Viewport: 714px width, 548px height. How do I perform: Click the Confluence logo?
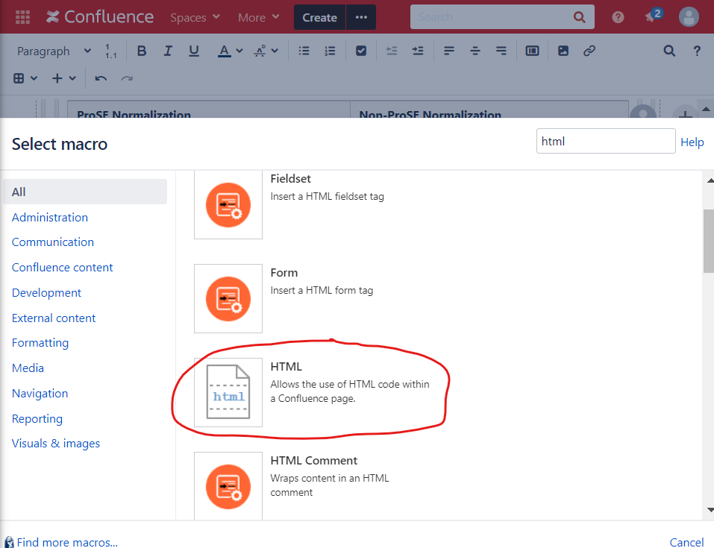coord(100,17)
